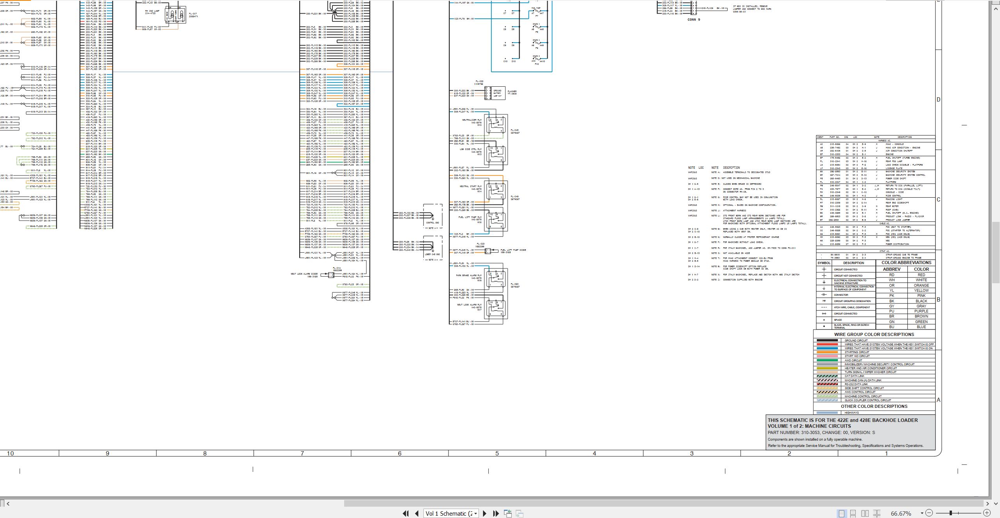Click the QUICK COUPLER CONTROL CIRCUIT legend entry

(868, 400)
